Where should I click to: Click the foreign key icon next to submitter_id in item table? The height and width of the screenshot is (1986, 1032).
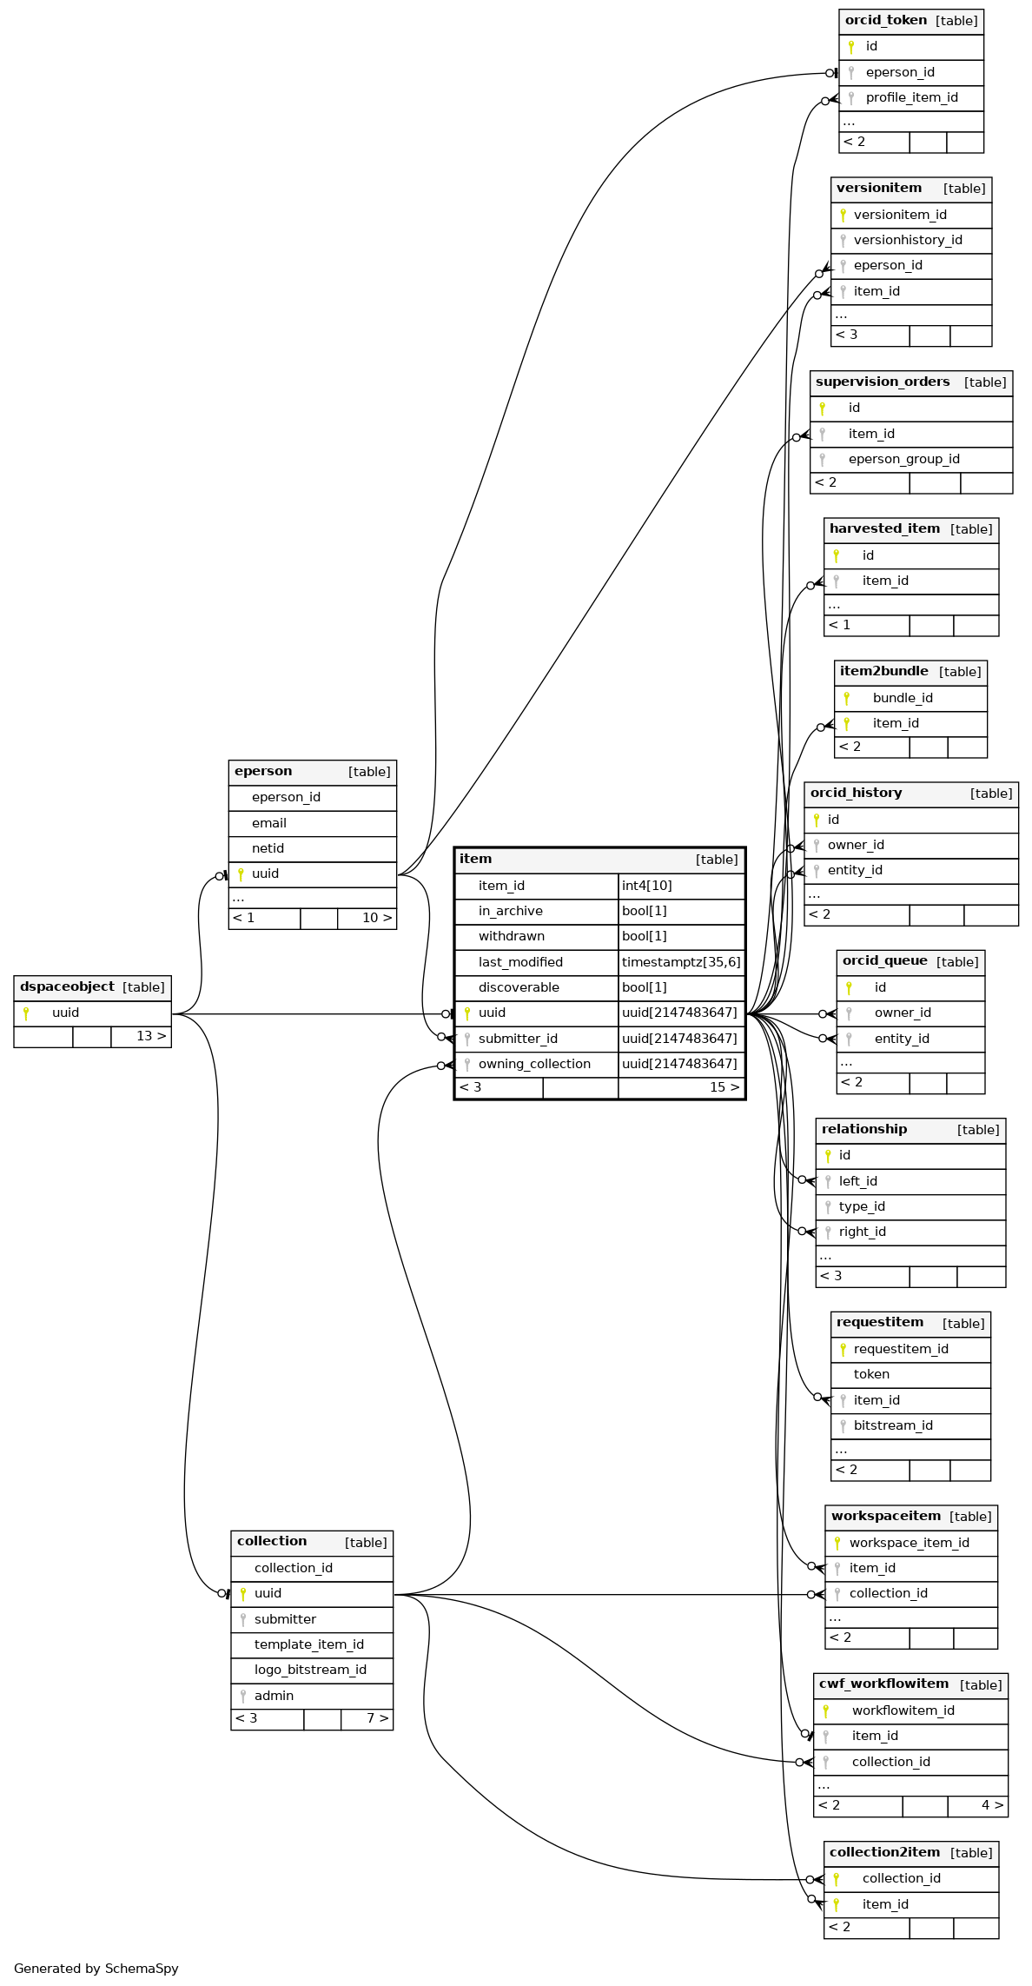pos(466,1039)
